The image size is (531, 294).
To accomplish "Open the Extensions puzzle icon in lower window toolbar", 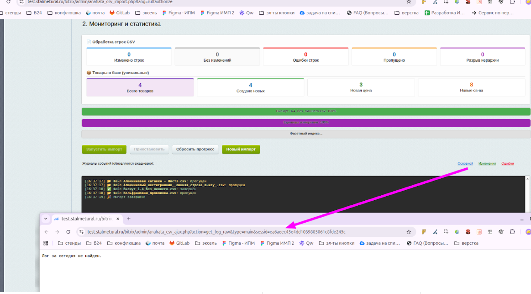I will [x=512, y=232].
